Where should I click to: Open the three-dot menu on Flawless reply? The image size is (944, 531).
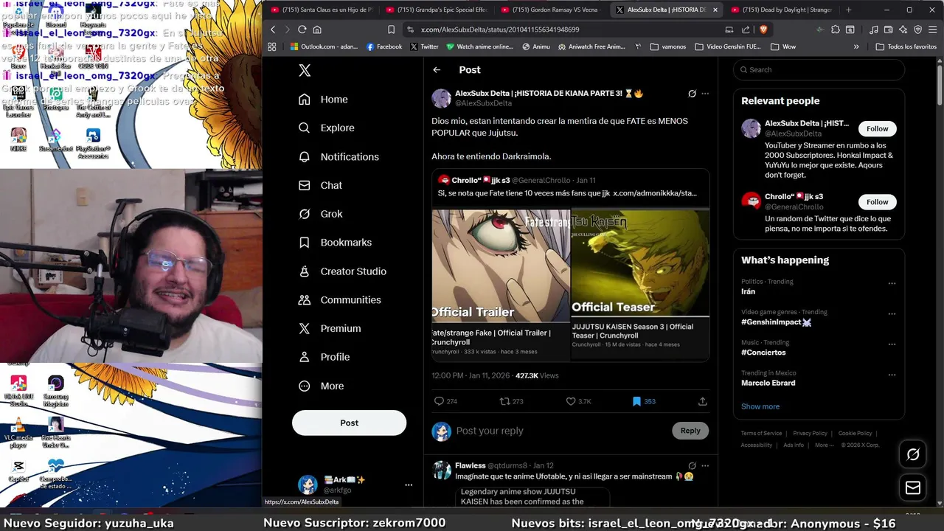coord(705,465)
